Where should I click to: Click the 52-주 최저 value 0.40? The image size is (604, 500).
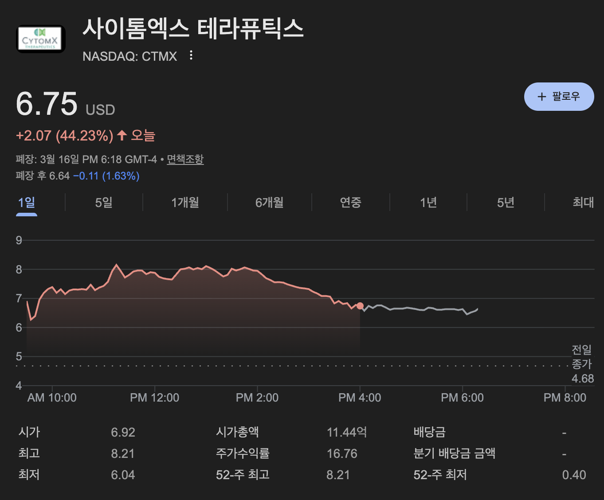tap(574, 475)
